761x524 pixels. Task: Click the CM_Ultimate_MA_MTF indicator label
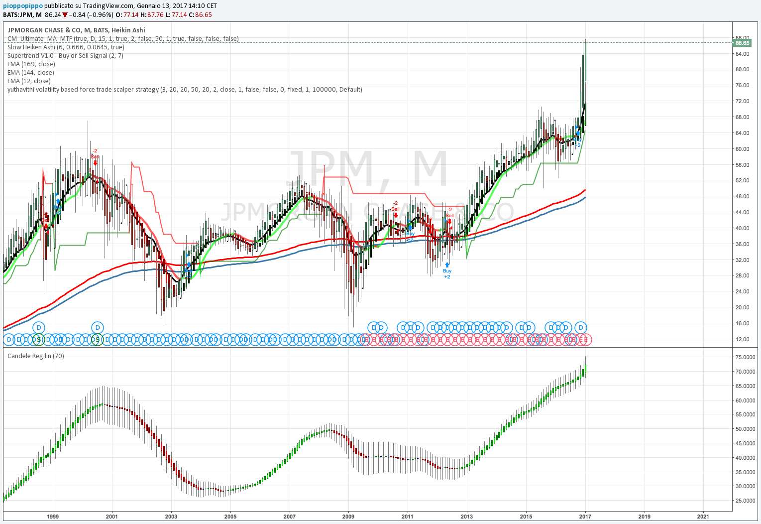coord(123,38)
